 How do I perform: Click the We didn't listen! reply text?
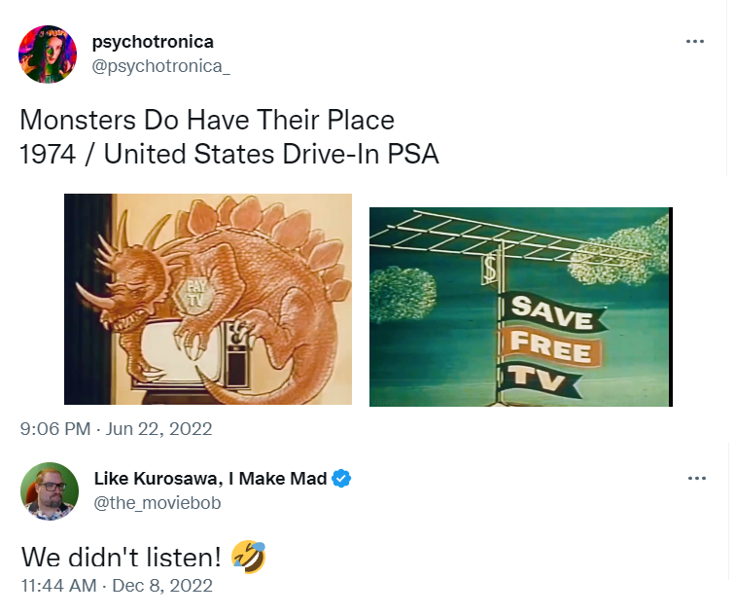[121, 557]
